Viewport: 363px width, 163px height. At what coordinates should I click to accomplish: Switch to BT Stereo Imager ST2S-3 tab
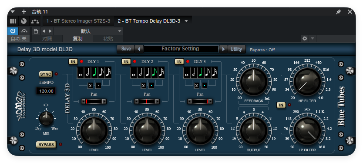coord(78,21)
